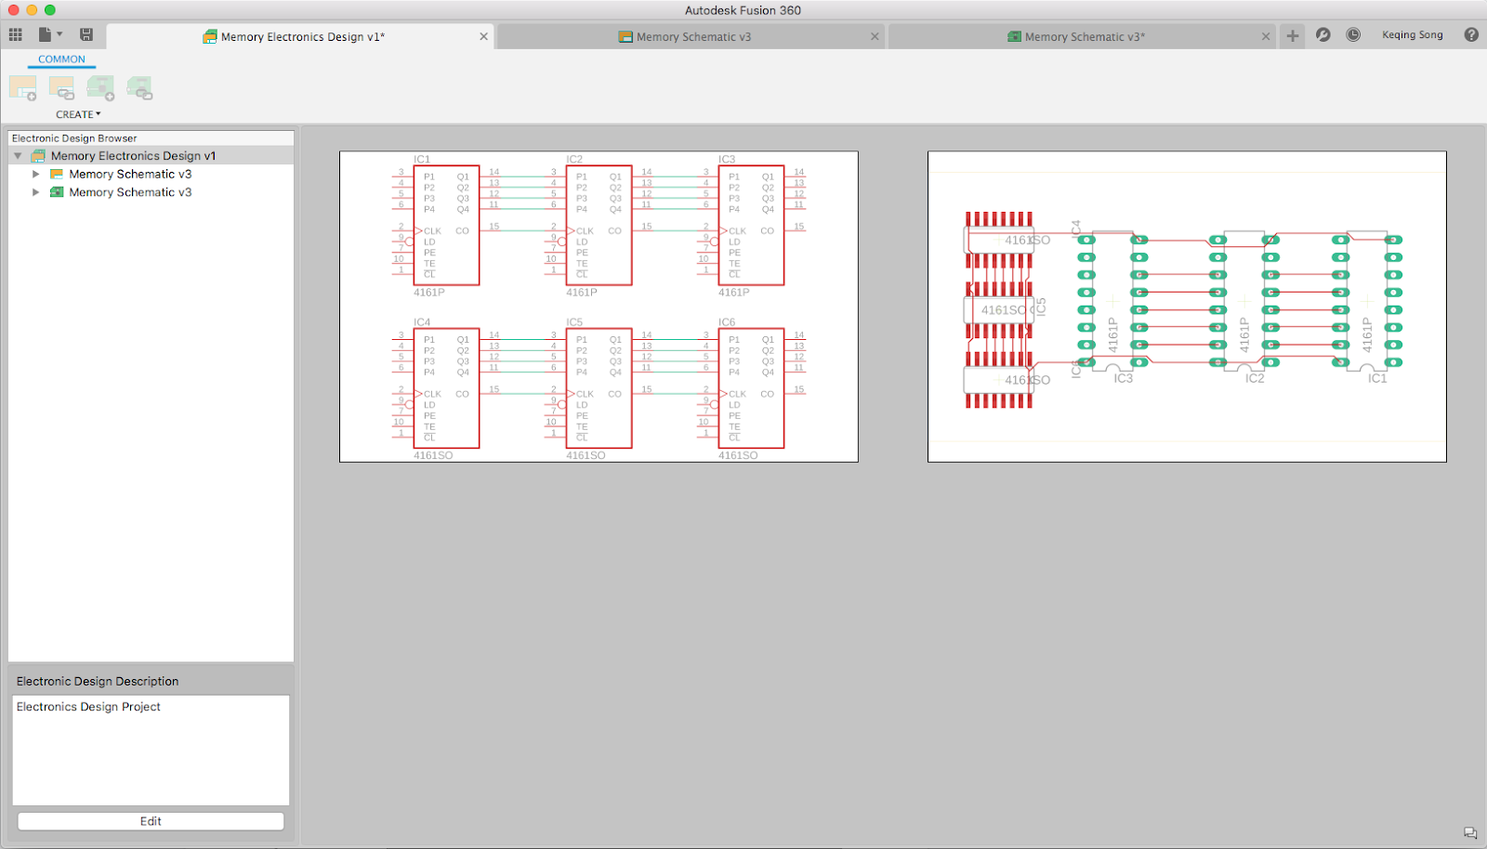Open the CREATE dropdown menu
The width and height of the screenshot is (1487, 849).
(x=78, y=114)
